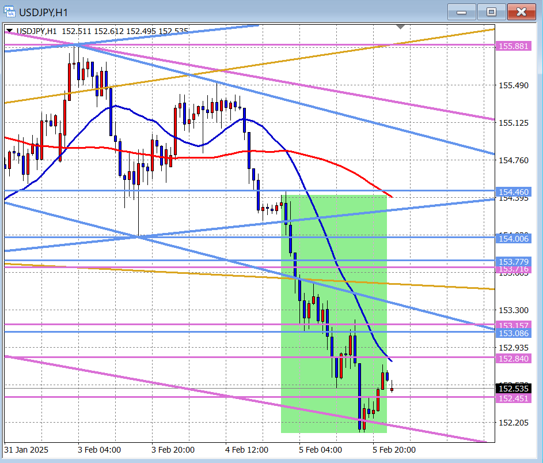Viewport: 543px width, 463px height.
Task: Click the grey chart shift triangle marker
Action: [x=401, y=27]
